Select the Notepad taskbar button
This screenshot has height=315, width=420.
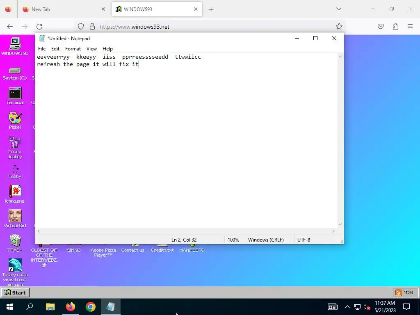pyautogui.click(x=110, y=307)
